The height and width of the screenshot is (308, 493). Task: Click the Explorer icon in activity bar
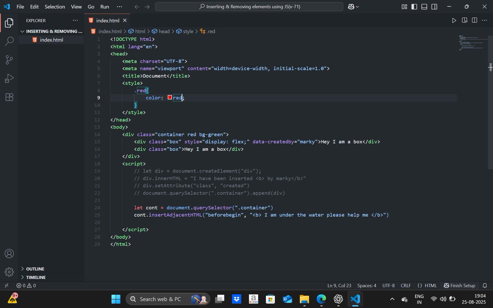[9, 23]
